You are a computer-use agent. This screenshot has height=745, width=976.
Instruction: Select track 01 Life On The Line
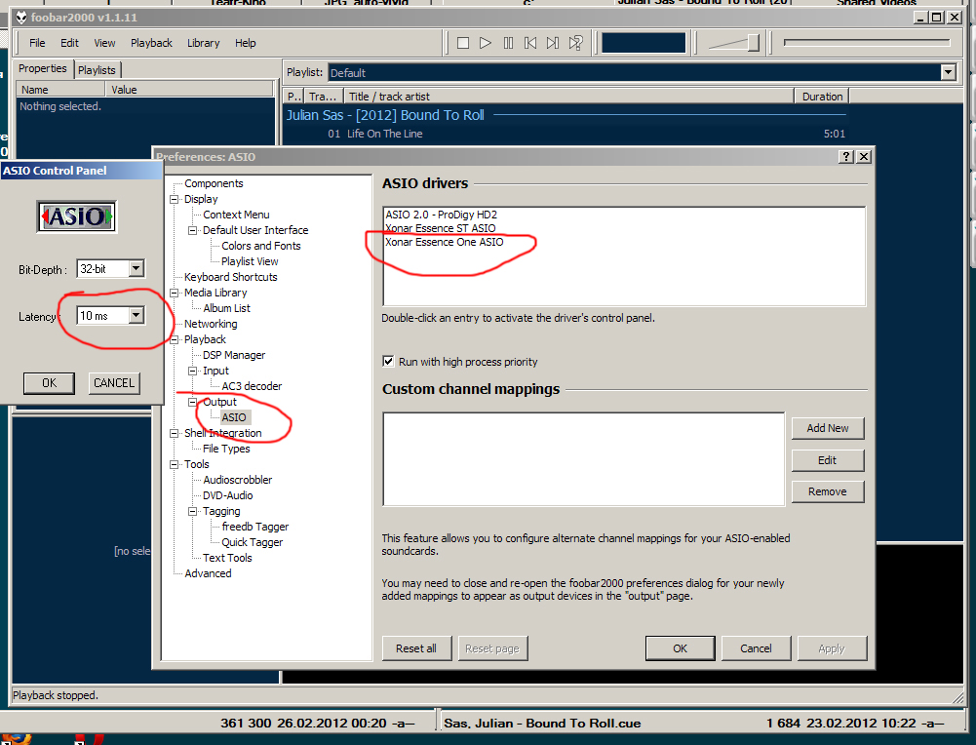(x=566, y=134)
